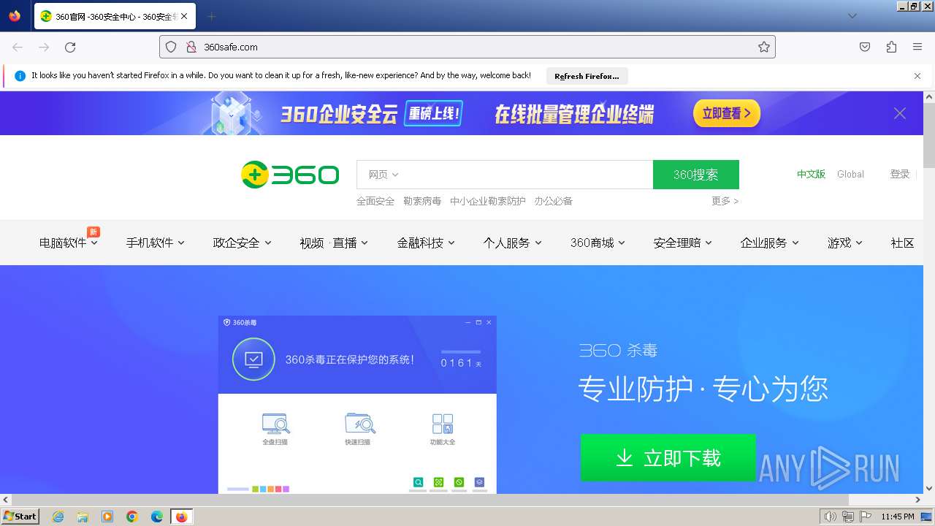Click the 全面安全 search suggestion
This screenshot has width=935, height=526.
click(x=375, y=201)
